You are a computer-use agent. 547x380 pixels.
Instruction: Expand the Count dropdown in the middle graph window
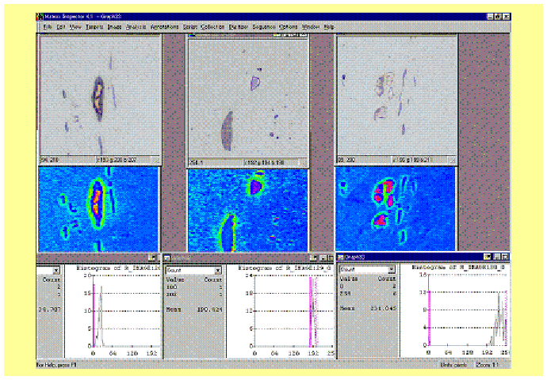coord(218,270)
